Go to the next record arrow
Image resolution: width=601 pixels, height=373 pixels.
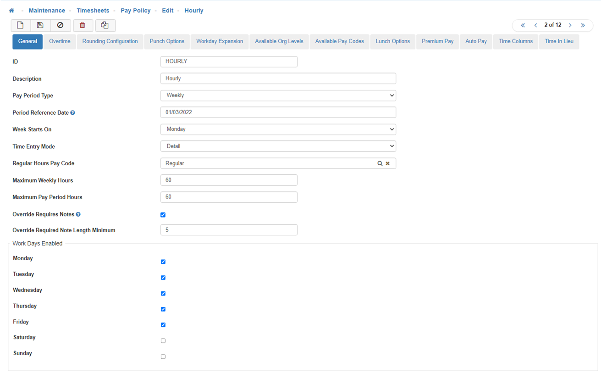click(x=570, y=25)
